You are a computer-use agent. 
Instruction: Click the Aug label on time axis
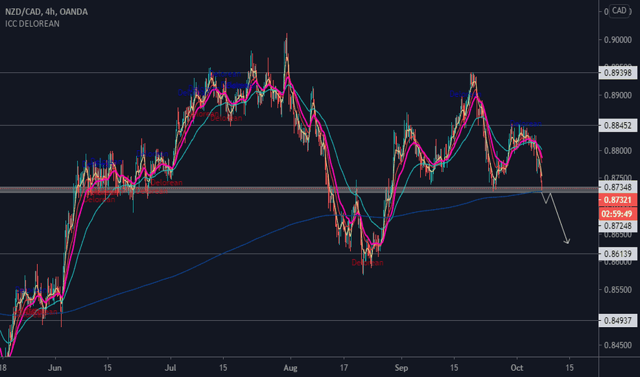pyautogui.click(x=290, y=367)
